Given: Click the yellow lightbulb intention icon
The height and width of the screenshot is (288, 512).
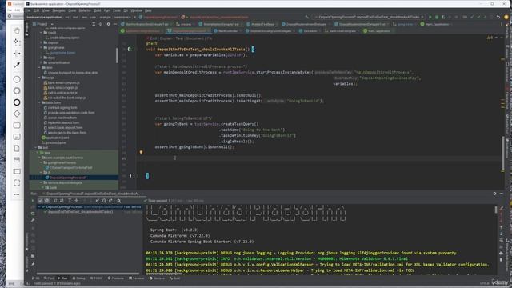Looking at the screenshot, I should tap(141, 152).
